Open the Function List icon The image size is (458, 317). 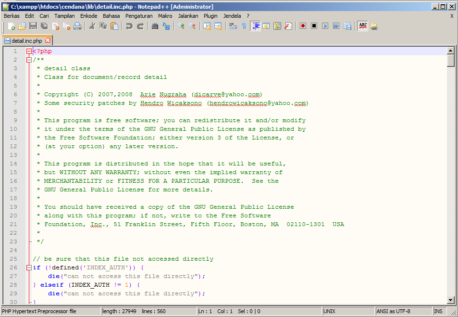coord(288,26)
